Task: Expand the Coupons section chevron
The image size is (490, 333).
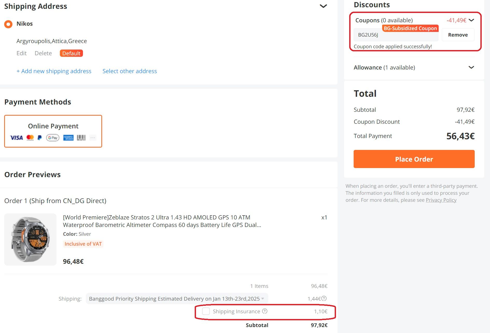Action: pyautogui.click(x=472, y=20)
